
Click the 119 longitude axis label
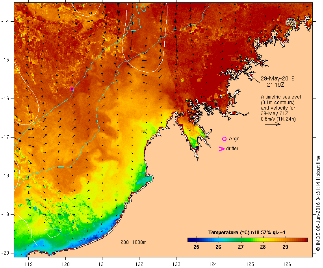pos(28,264)
